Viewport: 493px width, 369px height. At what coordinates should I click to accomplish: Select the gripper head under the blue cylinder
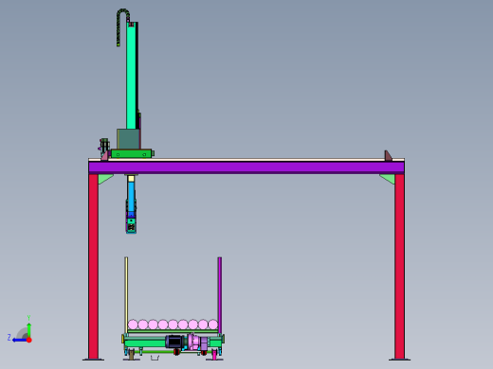tap(131, 225)
